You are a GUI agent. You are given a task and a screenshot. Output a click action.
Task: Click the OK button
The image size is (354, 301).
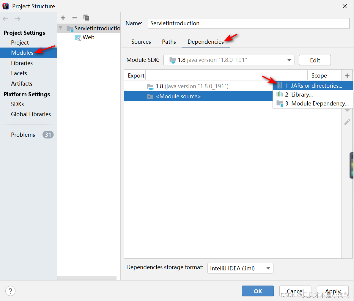[258, 291]
